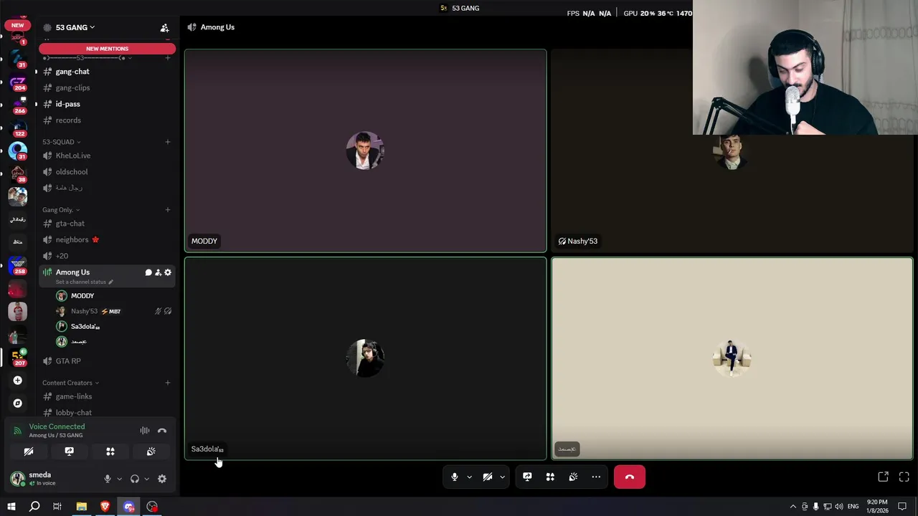Open the soundboard from the sidebar voice panel

click(x=151, y=451)
